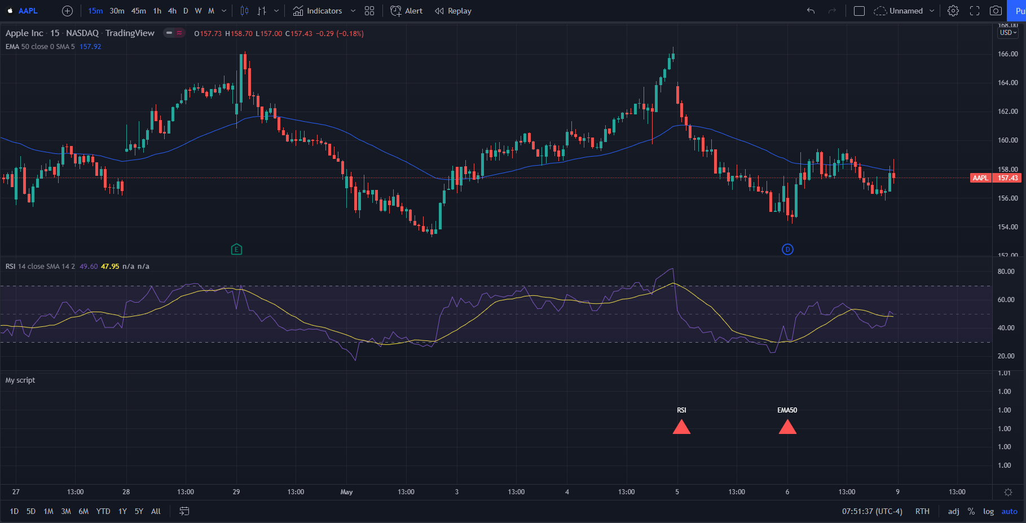Image resolution: width=1026 pixels, height=523 pixels.
Task: Expand the indicator favorites dropdown arrow
Action: [x=353, y=11]
